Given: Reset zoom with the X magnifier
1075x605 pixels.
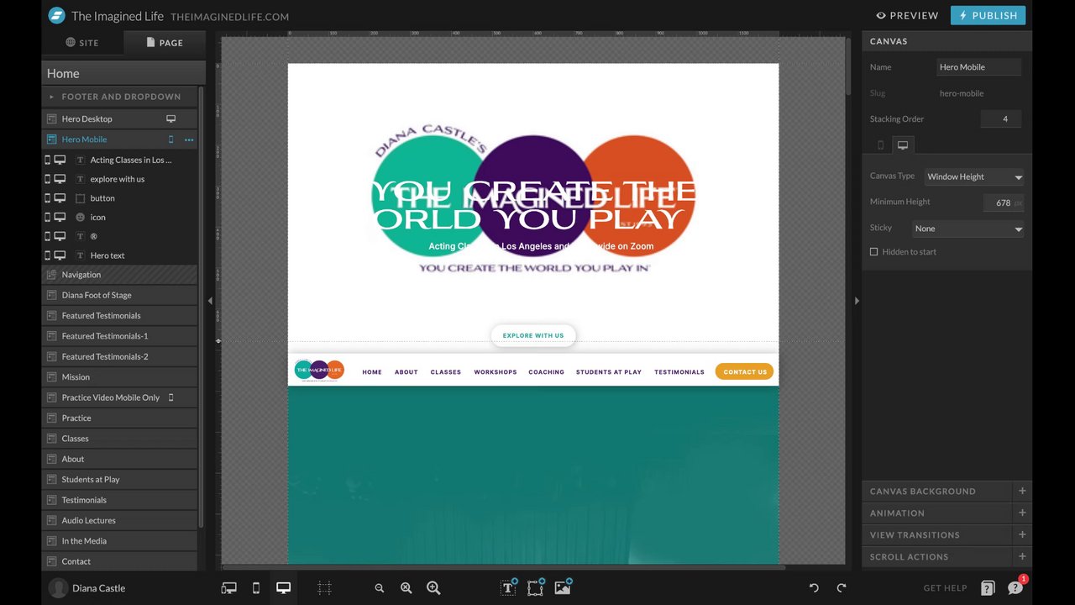Looking at the screenshot, I should coord(406,588).
